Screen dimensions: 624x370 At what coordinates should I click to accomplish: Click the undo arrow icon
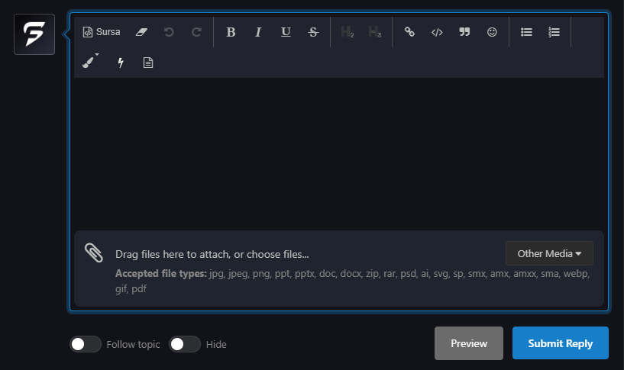(169, 32)
